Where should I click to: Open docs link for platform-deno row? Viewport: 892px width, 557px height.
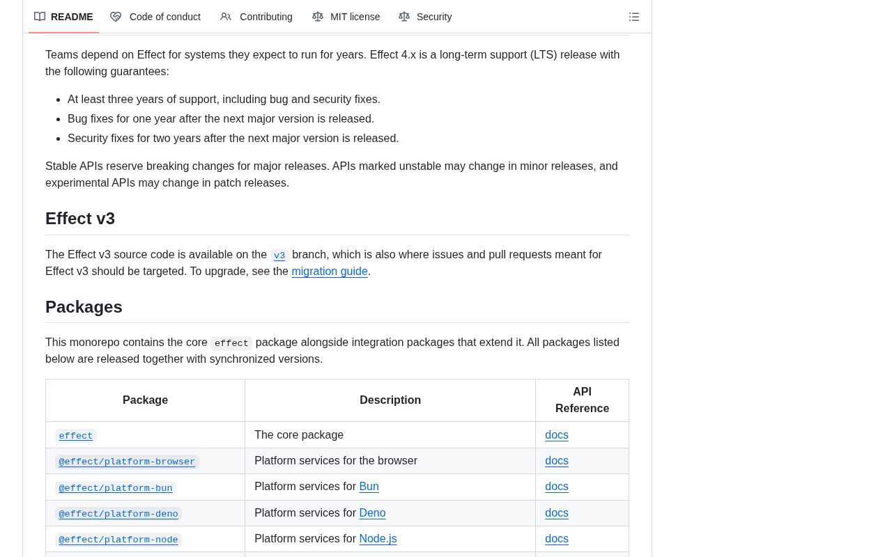click(x=557, y=513)
